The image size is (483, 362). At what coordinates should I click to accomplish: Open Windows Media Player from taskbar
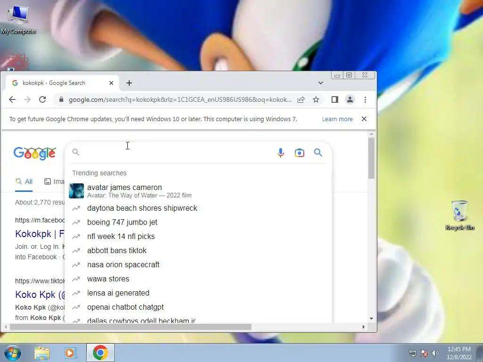(70, 353)
